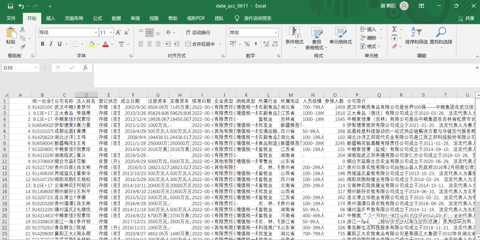This screenshot has height=240, width=480.
Task: Click the 合并后居中 merge and center button
Action: (x=200, y=44)
